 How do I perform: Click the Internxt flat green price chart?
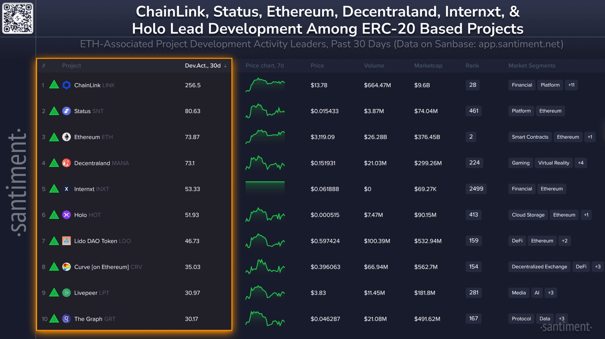tap(265, 188)
